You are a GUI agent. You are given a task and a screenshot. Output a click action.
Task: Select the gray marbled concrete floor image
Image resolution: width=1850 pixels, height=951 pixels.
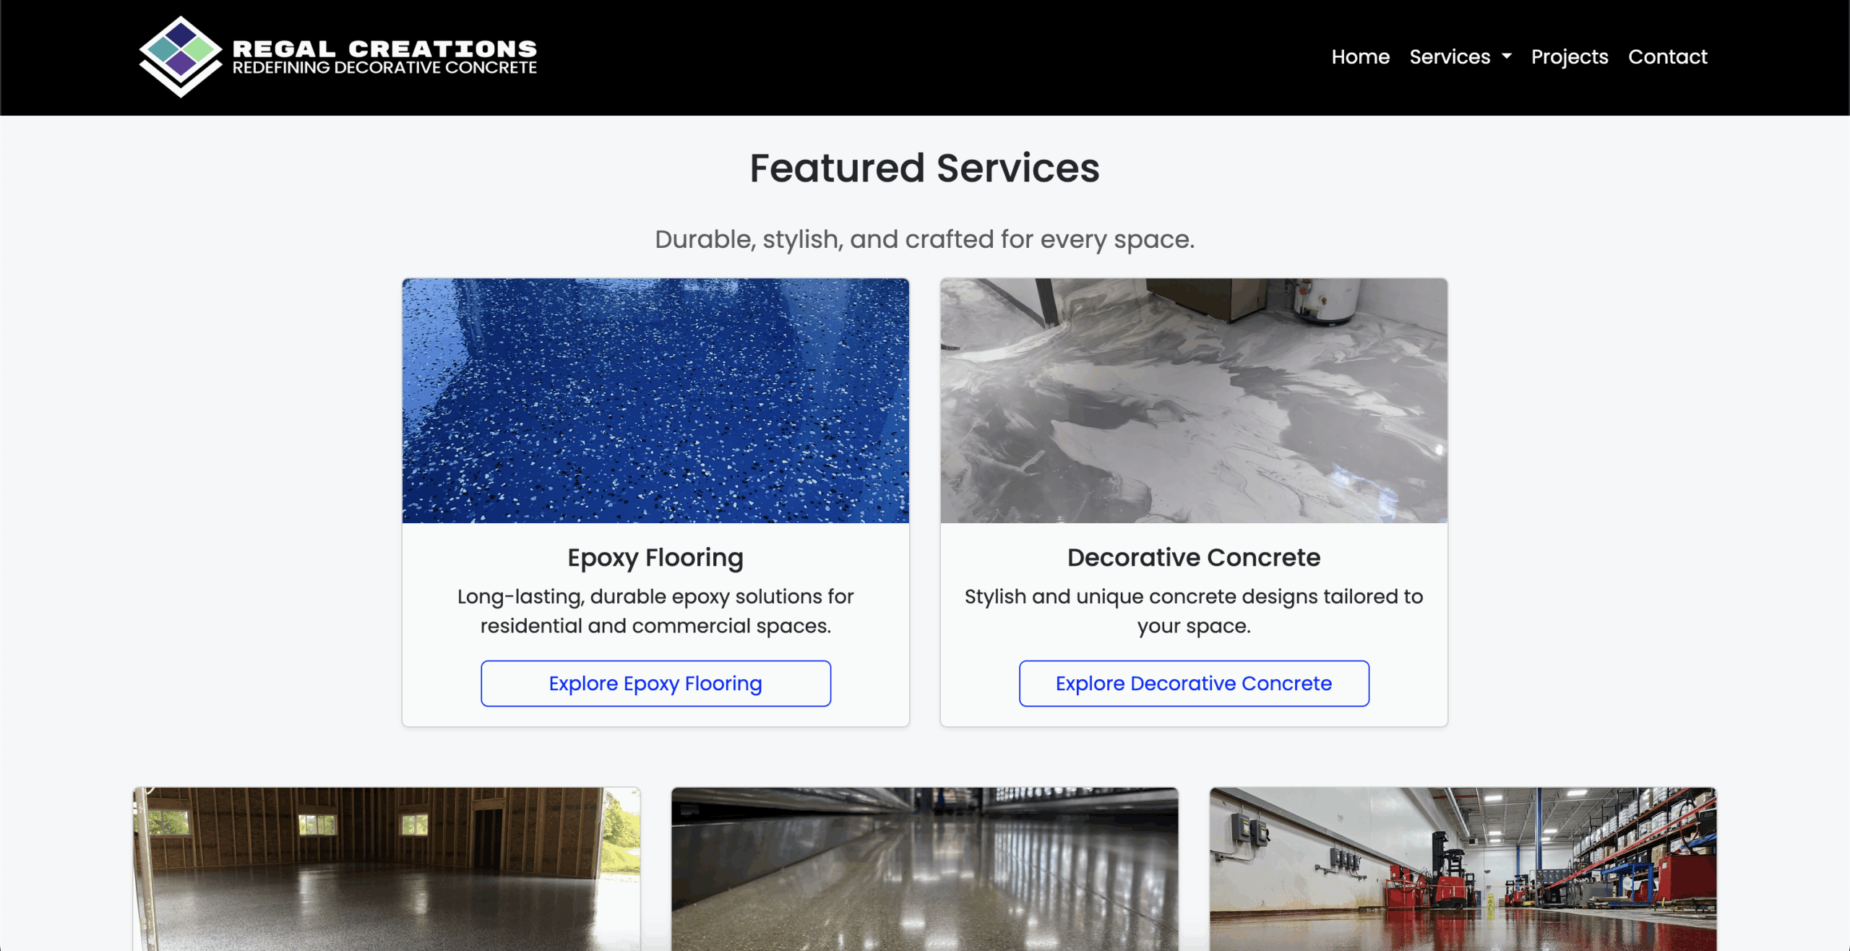tap(1194, 400)
